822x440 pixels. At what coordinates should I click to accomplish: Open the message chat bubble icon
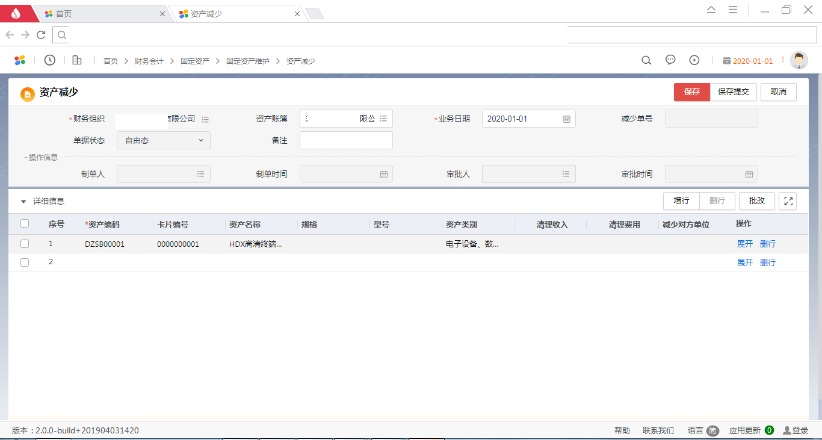(x=670, y=60)
